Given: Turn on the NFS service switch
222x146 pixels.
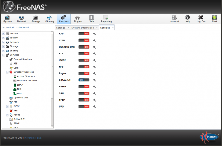Looking at the screenshot, I should coord(84,67).
